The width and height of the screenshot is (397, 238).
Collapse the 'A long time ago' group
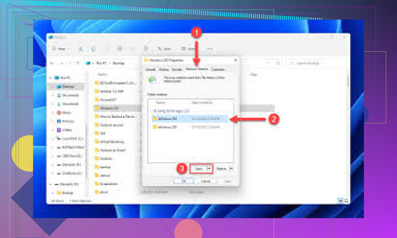(x=152, y=111)
